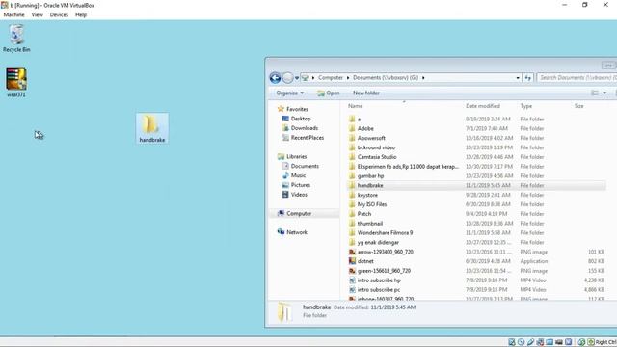Click the handbrake folder preview icon in details pane
The height and width of the screenshot is (347, 617).
click(284, 312)
